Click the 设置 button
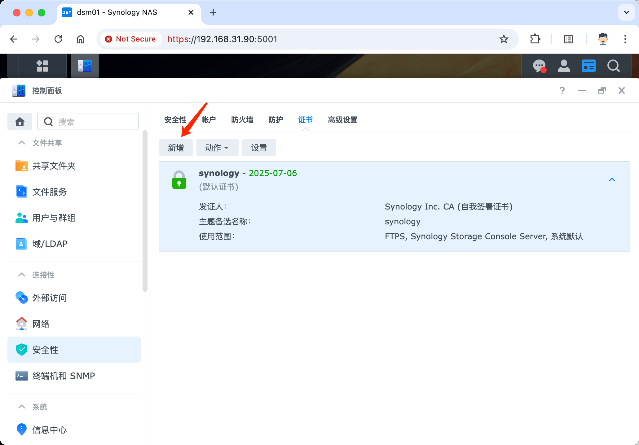The width and height of the screenshot is (639, 445). (259, 148)
